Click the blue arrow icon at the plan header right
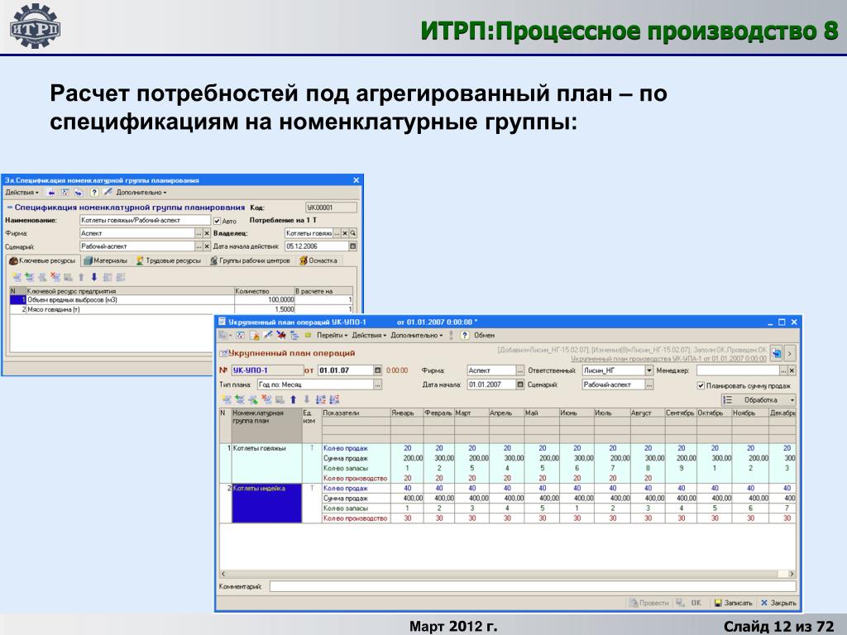This screenshot has width=847, height=635. (x=776, y=354)
